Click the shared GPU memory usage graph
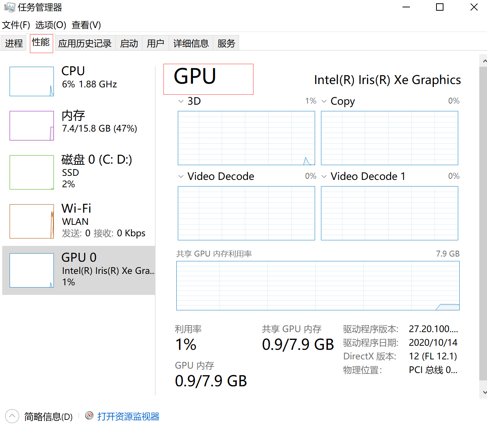 click(x=318, y=286)
